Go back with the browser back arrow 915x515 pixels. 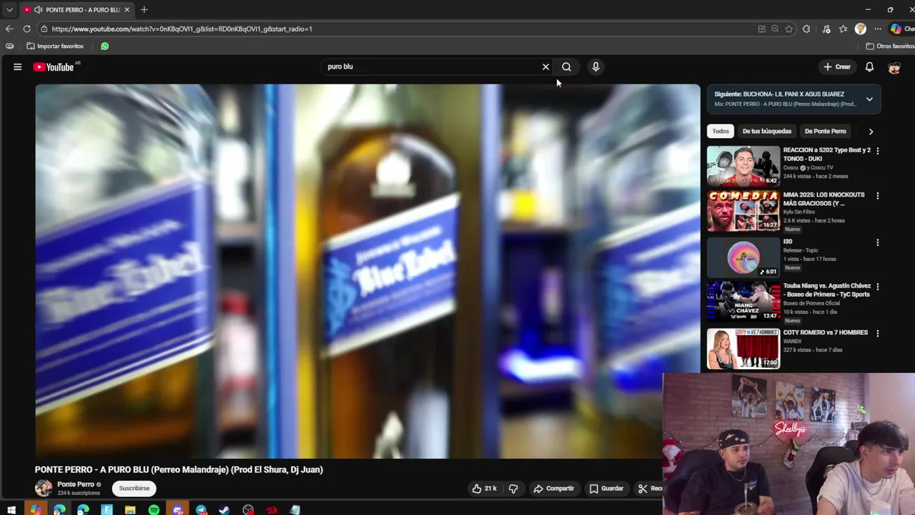pos(9,29)
